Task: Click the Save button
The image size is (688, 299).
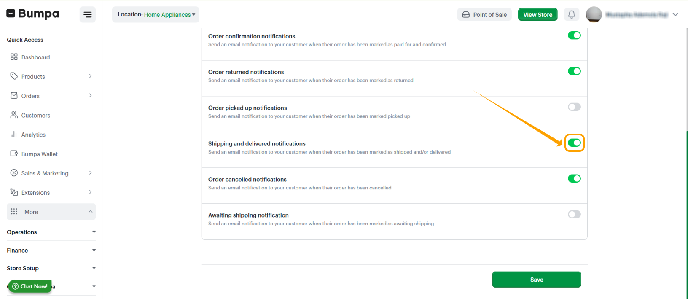Action: [x=537, y=280]
